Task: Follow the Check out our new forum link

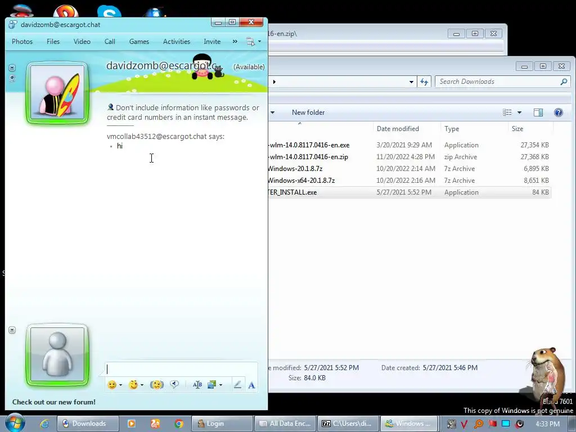Action: coord(54,402)
